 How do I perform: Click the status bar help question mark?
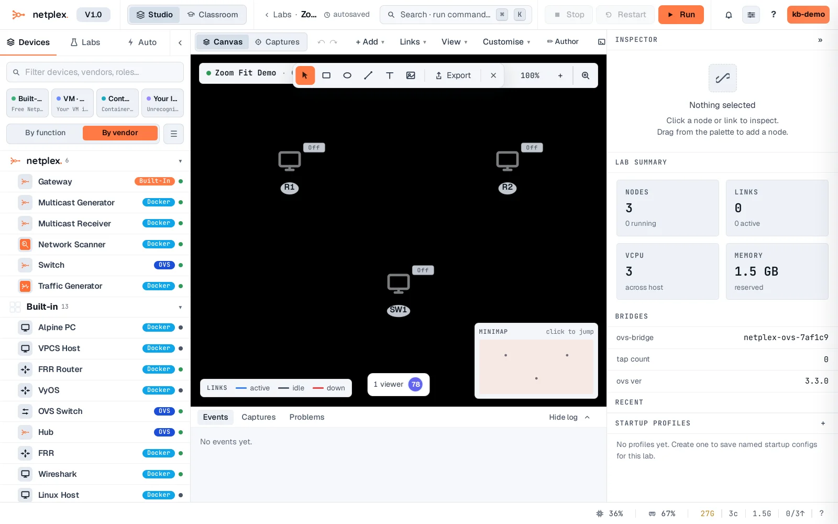pos(821,514)
